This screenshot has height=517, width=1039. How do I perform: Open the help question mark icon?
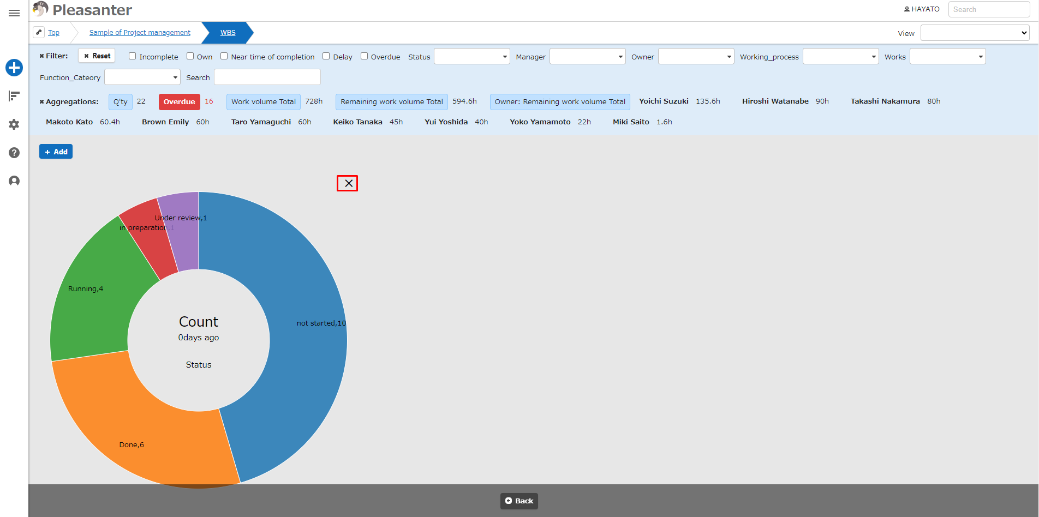tap(14, 153)
